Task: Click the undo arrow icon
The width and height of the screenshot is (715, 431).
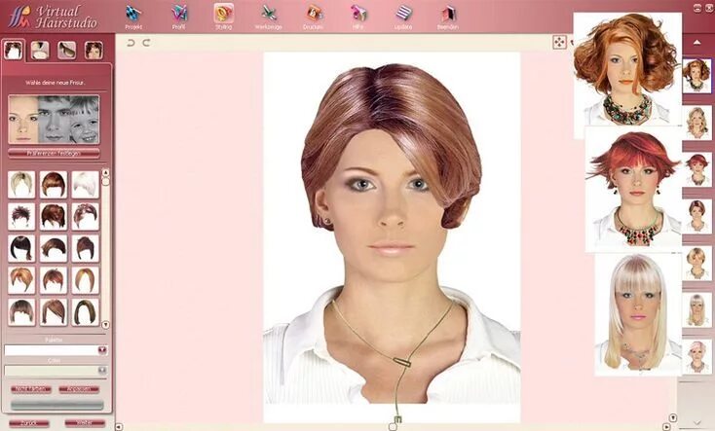Action: point(132,43)
